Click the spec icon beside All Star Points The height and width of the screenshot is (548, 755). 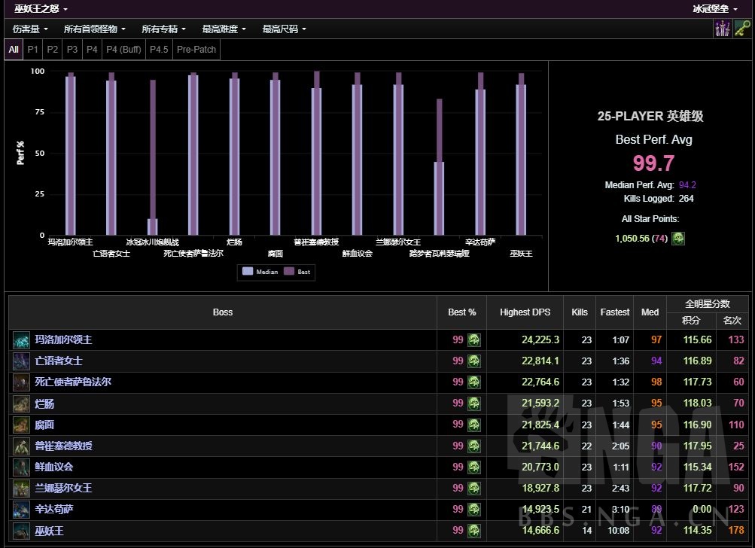tap(678, 238)
